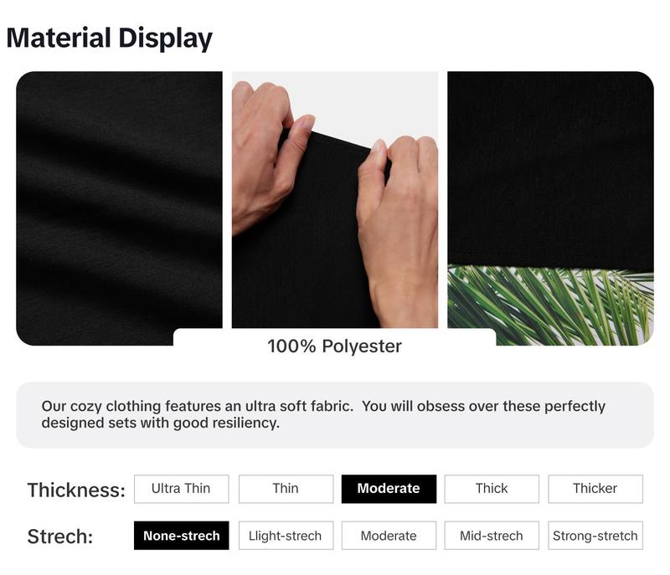Open the fabric with palm leaves image
This screenshot has height=575, width=670.
[550, 208]
